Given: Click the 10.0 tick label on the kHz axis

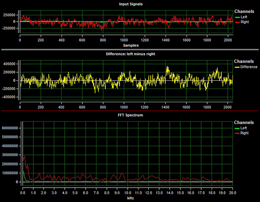Looking at the screenshot, I should (127, 192).
